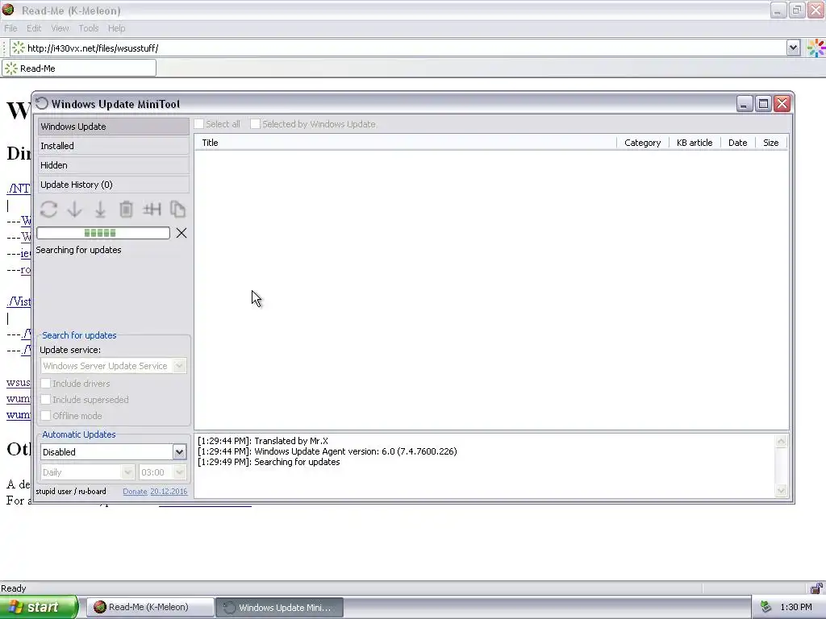826x619 pixels.
Task: Expand the browser URL history dropdown
Action: [794, 48]
